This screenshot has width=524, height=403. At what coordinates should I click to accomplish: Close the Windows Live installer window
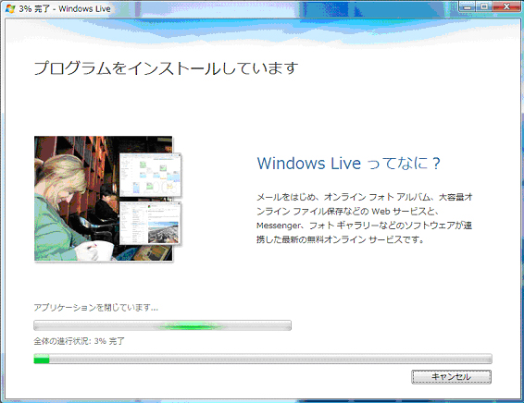[x=506, y=6]
